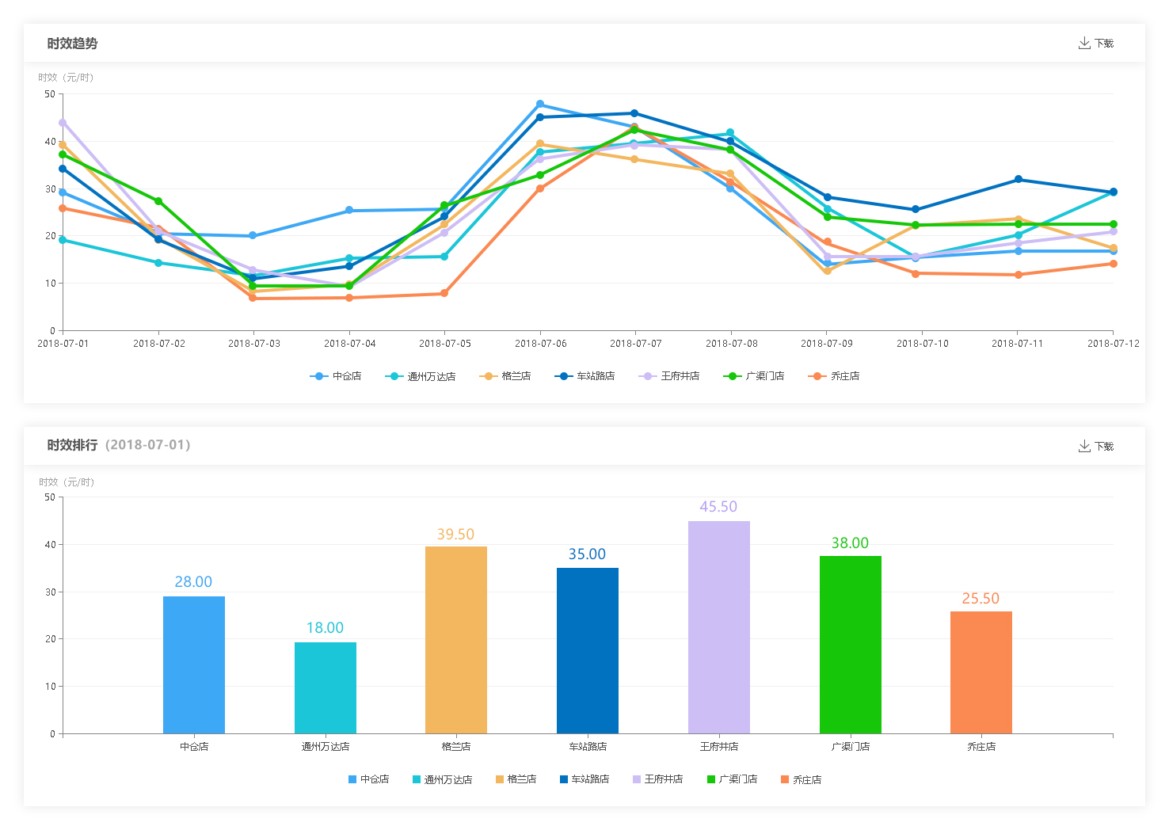Toggle 中仓店 in bar chart legend
Viewport: 1169px width, 830px height.
click(x=369, y=779)
